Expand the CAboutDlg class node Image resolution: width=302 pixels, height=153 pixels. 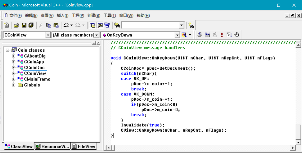tap(13, 56)
